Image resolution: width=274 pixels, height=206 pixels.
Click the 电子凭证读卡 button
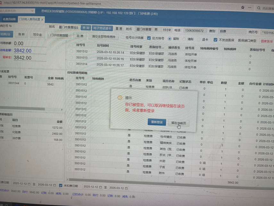click(x=102, y=28)
